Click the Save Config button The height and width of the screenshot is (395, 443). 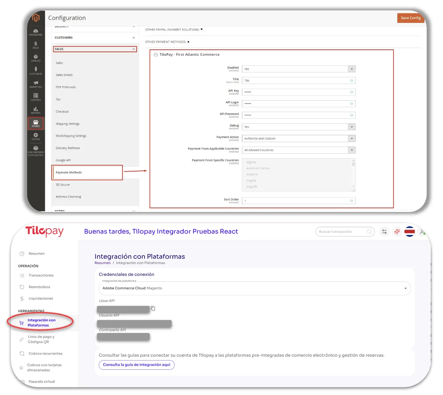[x=411, y=18]
